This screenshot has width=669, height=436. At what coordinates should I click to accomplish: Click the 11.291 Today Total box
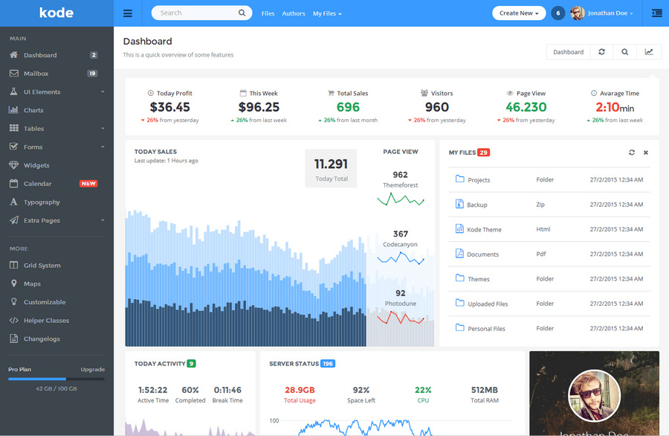pos(331,168)
